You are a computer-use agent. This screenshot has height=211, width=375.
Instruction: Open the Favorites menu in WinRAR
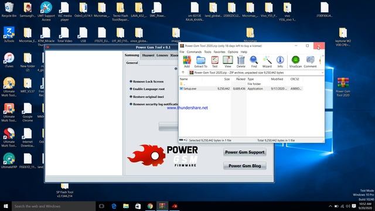point(219,52)
